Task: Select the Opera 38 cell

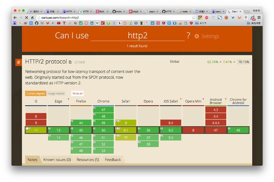Action: 148,144
